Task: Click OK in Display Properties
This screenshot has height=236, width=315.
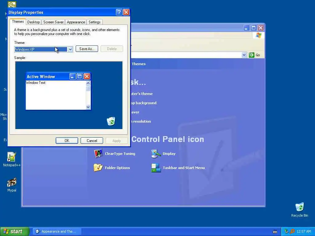Action: point(67,141)
